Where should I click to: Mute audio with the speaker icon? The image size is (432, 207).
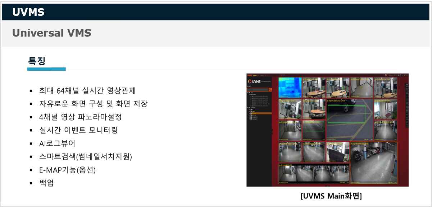(x=396, y=75)
